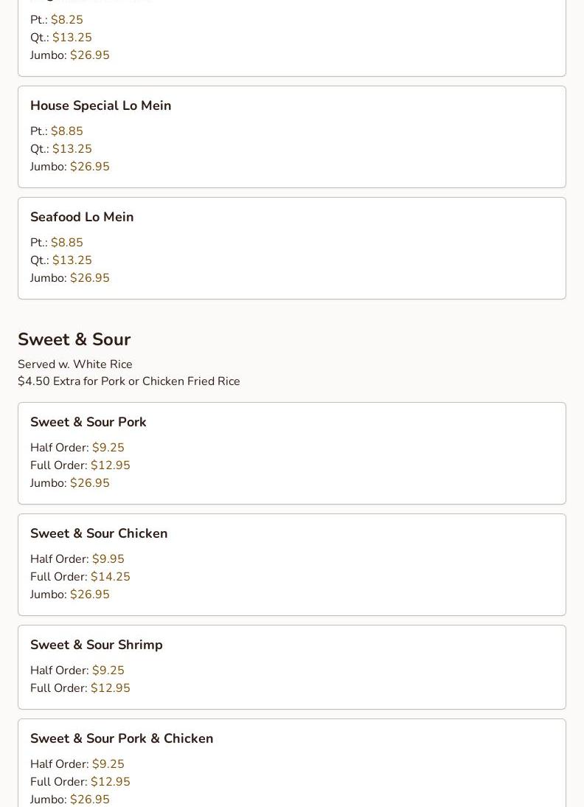Image resolution: width=584 pixels, height=807 pixels.
Task: Open the Sweet & Sour Pork & Chicken item
Action: pyautogui.click(x=122, y=738)
